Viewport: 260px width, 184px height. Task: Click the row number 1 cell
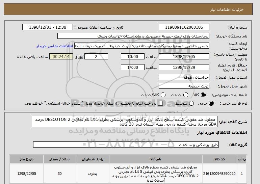(242, 174)
